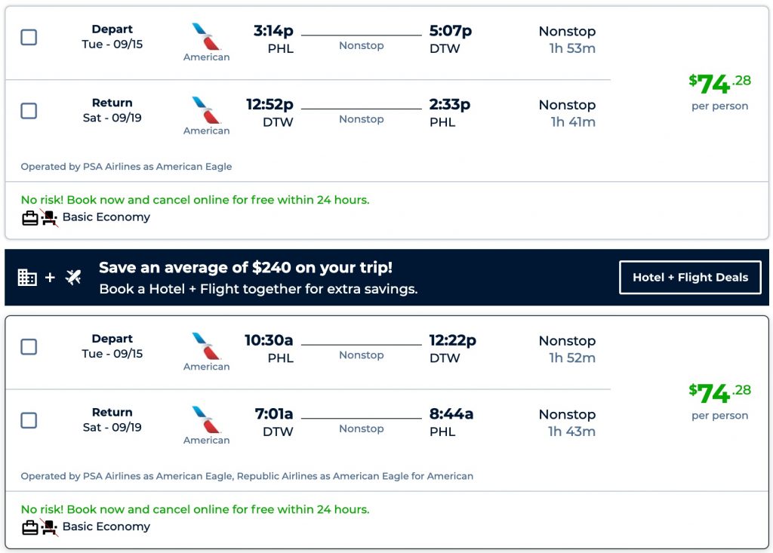Click baggage icon in first flight card
The width and height of the screenshot is (773, 553).
30,218
